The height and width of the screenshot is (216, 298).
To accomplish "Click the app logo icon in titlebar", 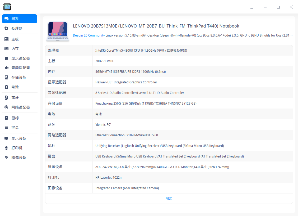I will pyautogui.click(x=7, y=7).
